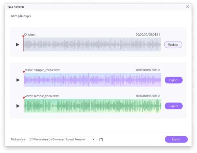The width and height of the screenshot is (197, 153).
Task: Export the Vocal track
Action: [x=174, y=106]
